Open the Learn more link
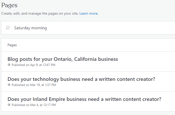This screenshot has width=175, height=115. [x=89, y=13]
